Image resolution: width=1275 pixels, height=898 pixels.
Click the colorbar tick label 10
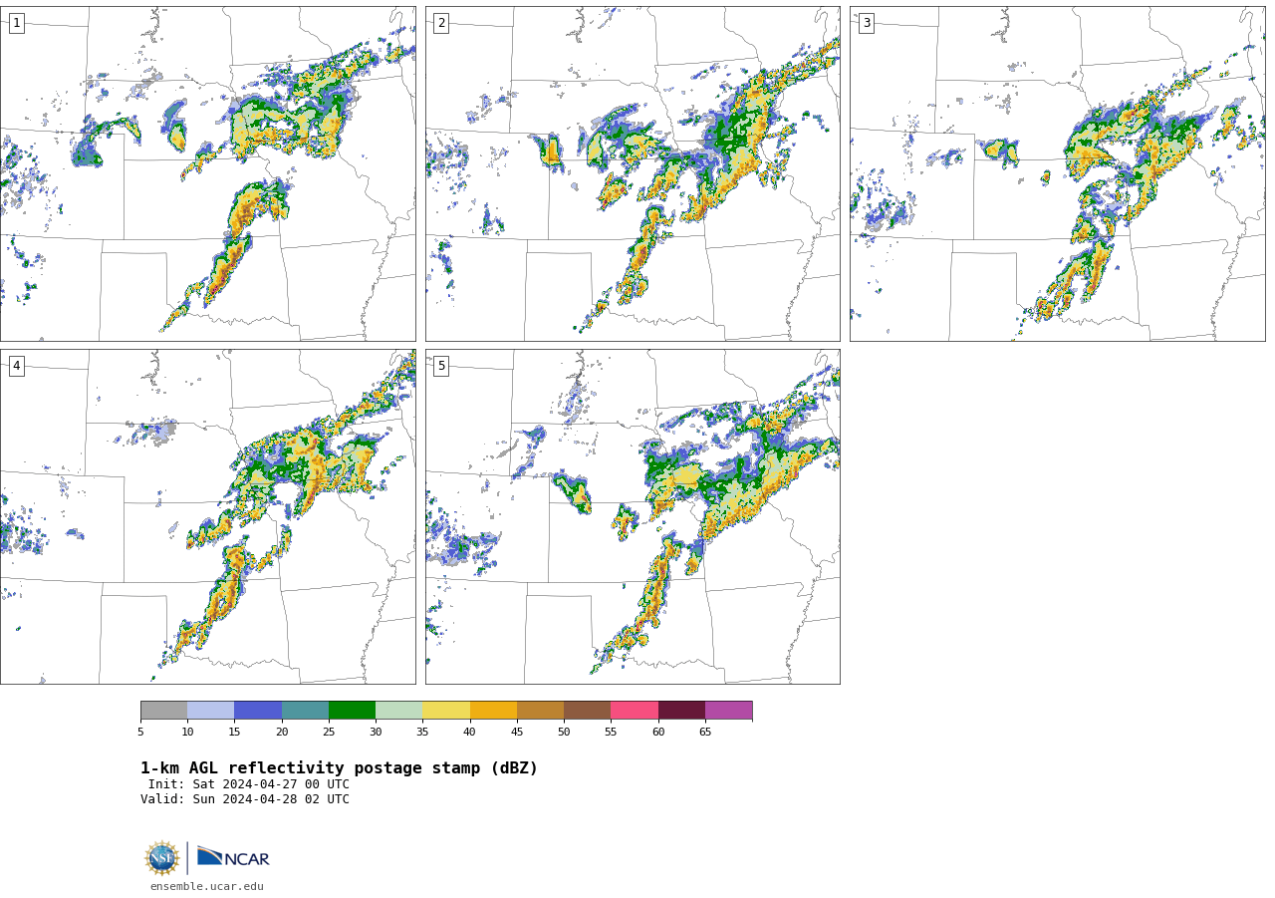point(187,733)
